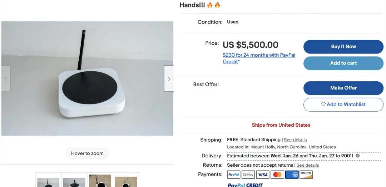Click the Mastercard payment icon
The height and width of the screenshot is (187, 386).
tap(277, 175)
